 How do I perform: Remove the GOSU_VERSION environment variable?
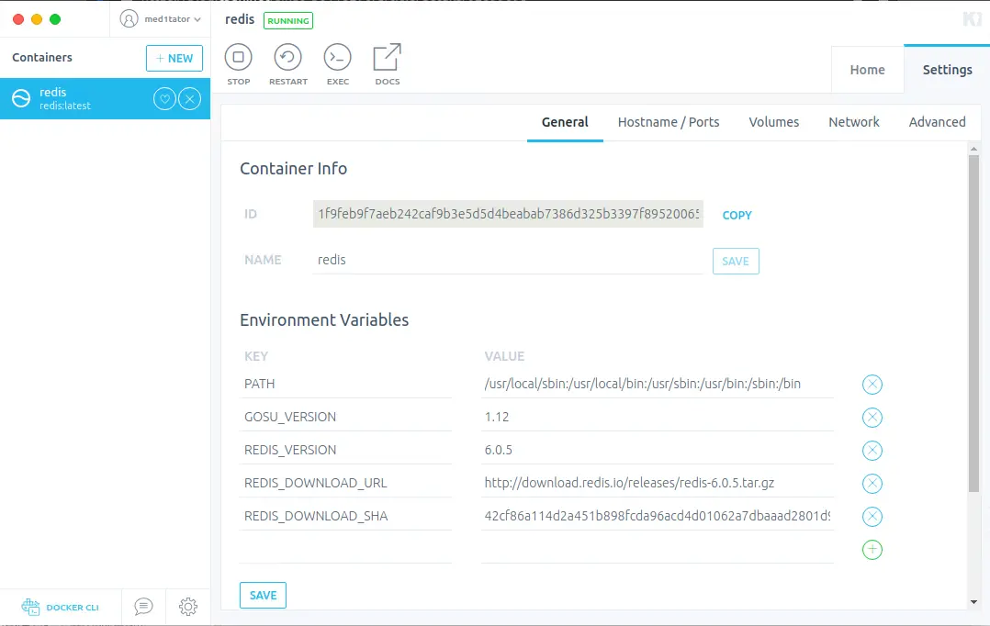point(872,417)
